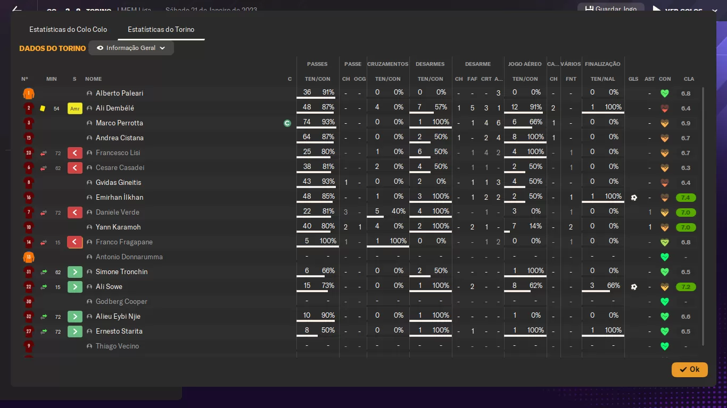
Task: Click the swap arrows icon for Francesco Lisi
Action: pyautogui.click(x=44, y=153)
